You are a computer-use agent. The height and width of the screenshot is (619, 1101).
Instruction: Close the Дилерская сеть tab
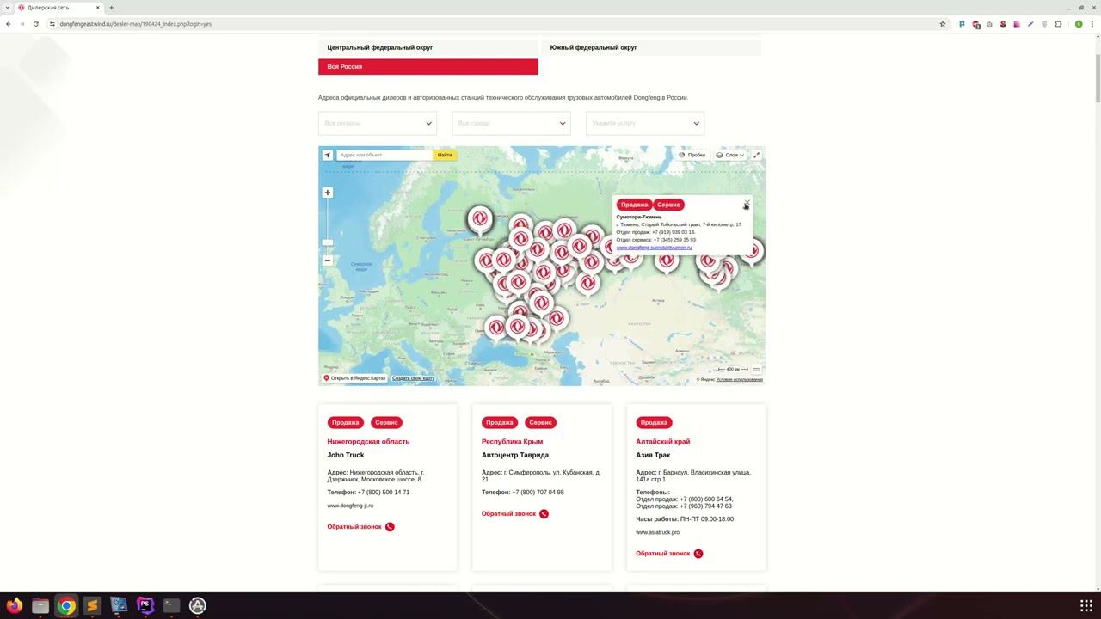pyautogui.click(x=98, y=8)
